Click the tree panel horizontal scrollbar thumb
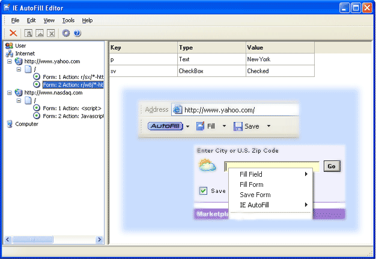 [32, 239]
